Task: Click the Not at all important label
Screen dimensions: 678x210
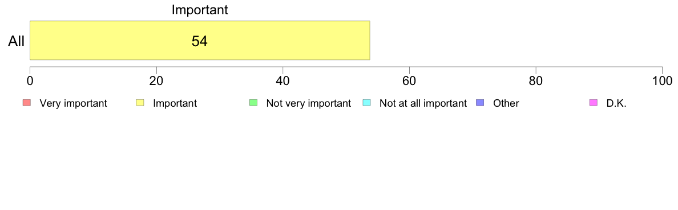Action: tap(423, 103)
